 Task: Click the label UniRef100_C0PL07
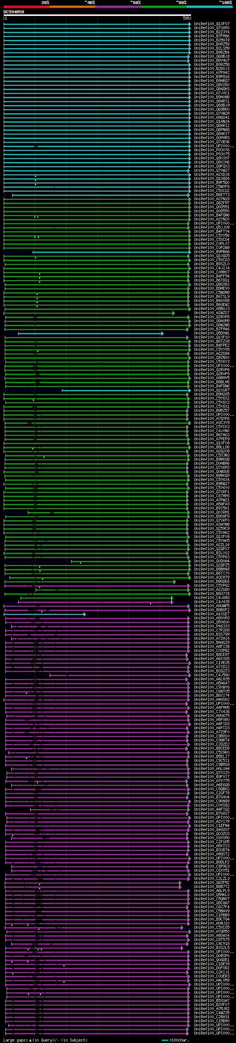pos(212,244)
